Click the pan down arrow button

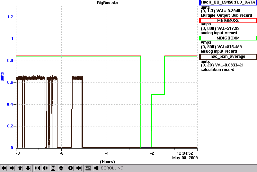(28, 168)
